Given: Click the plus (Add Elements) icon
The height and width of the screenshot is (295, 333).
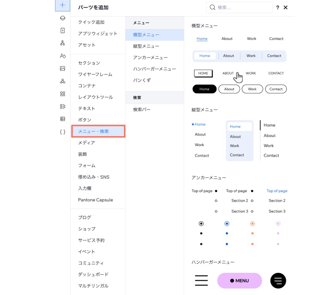Looking at the screenshot, I should [62, 5].
